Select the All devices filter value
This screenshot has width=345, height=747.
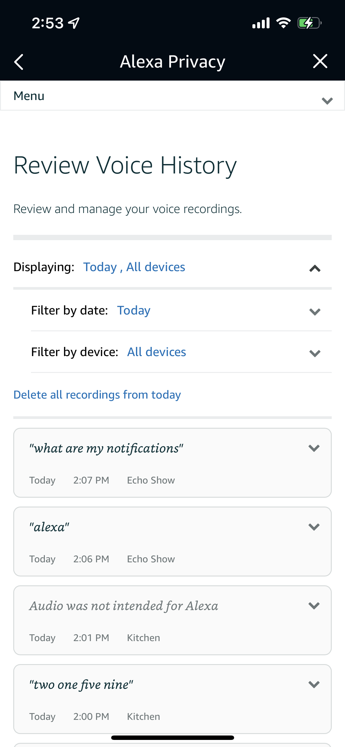[157, 352]
